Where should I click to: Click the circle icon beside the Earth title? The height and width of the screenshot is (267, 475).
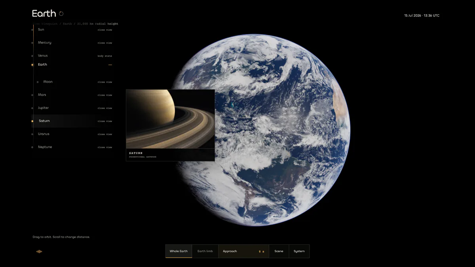[x=61, y=13]
